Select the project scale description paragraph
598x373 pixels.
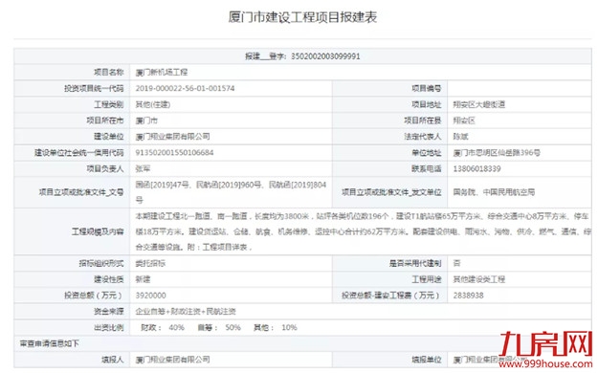pyautogui.click(x=363, y=231)
